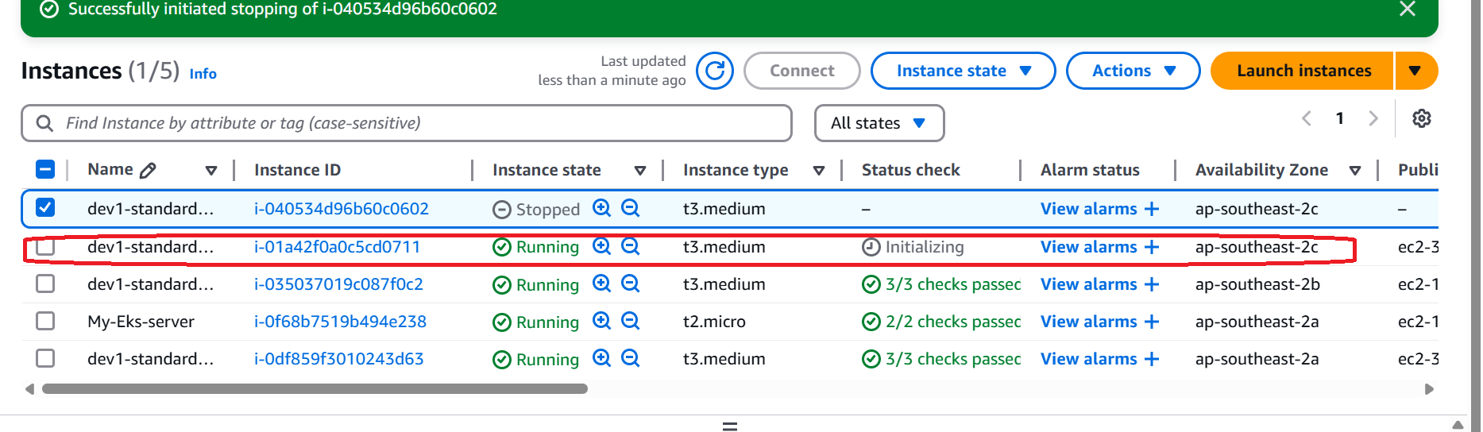The width and height of the screenshot is (1483, 432).
Task: Click the horizontal table scrollbar
Action: [315, 389]
